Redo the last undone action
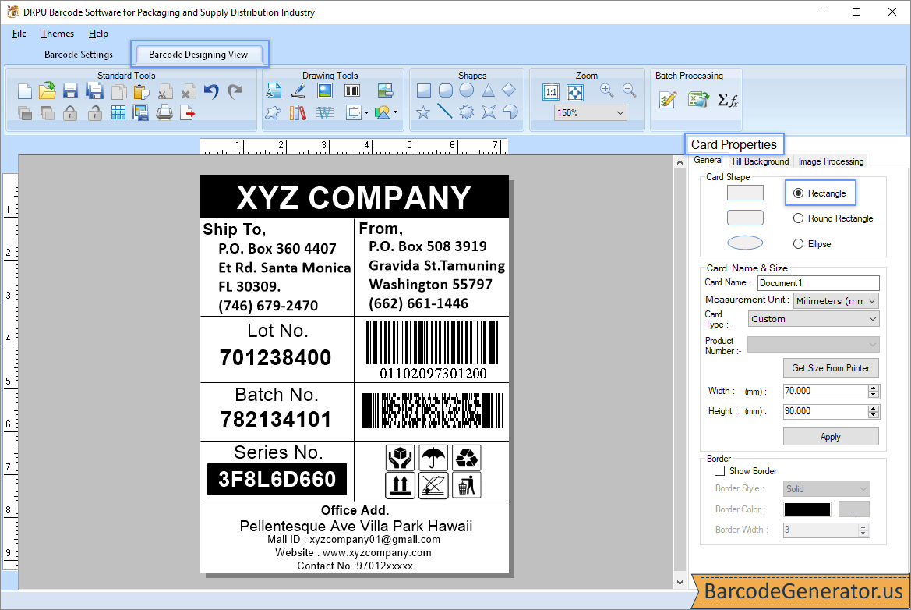 pos(235,91)
